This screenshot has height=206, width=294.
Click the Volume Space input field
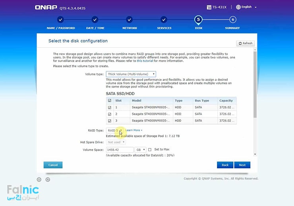coord(119,150)
